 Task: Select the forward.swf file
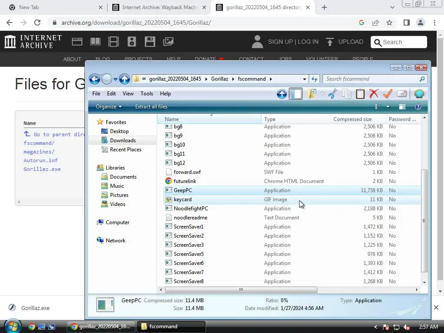292,172
